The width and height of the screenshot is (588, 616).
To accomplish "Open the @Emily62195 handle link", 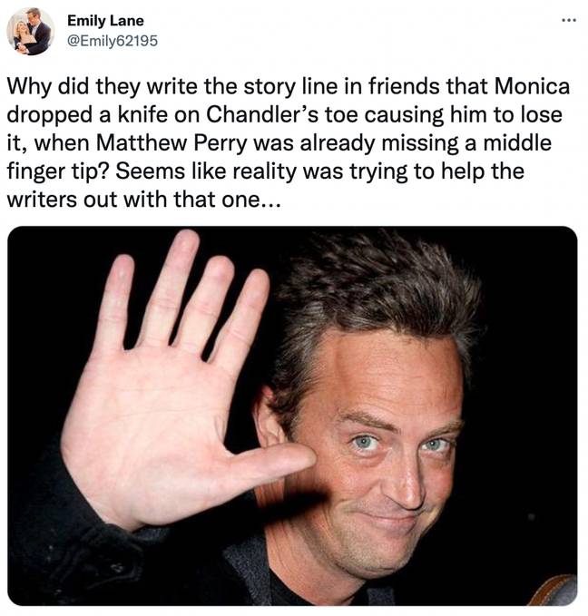I will pyautogui.click(x=113, y=41).
